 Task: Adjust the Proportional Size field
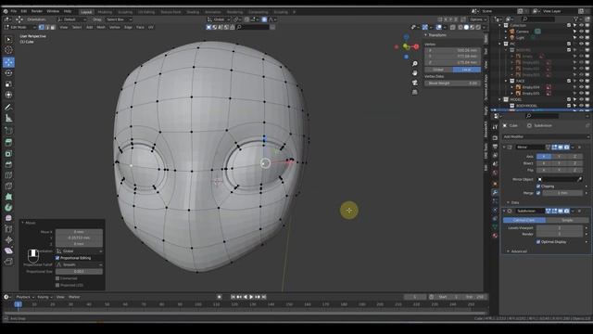coord(79,272)
